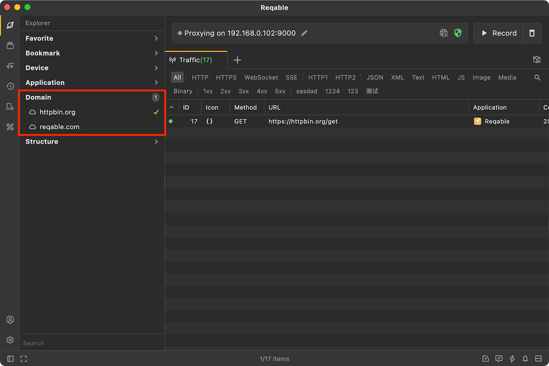Click the SSL shield icon in proxy bar
This screenshot has width=549, height=366.
tap(458, 33)
